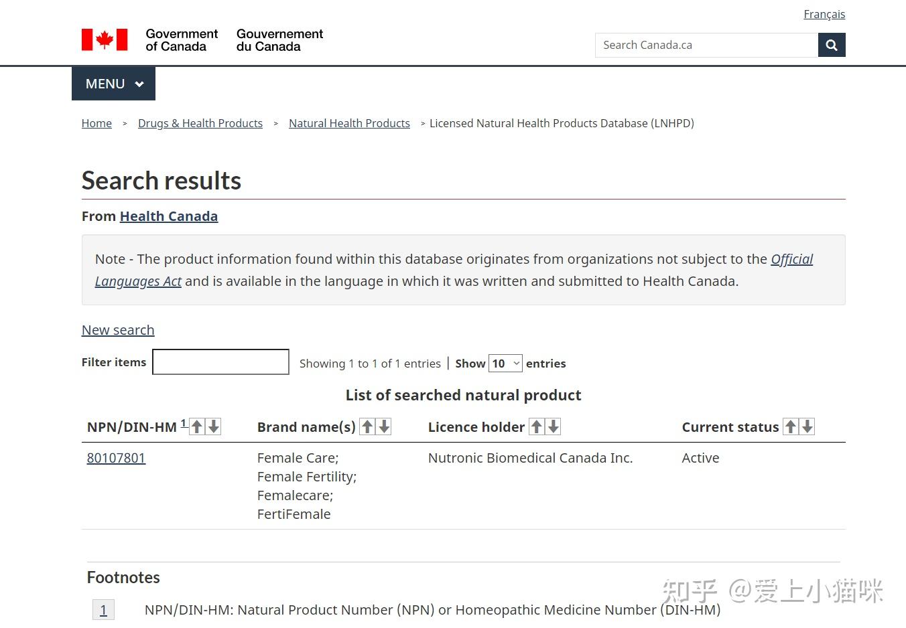Sort NPN/DIN-HM column ascending
This screenshot has height=628, width=906.
pyautogui.click(x=197, y=426)
